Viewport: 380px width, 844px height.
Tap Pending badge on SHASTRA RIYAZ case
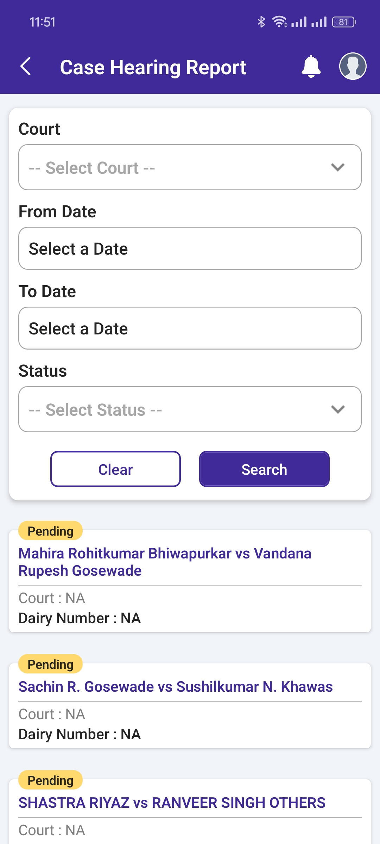point(50,780)
